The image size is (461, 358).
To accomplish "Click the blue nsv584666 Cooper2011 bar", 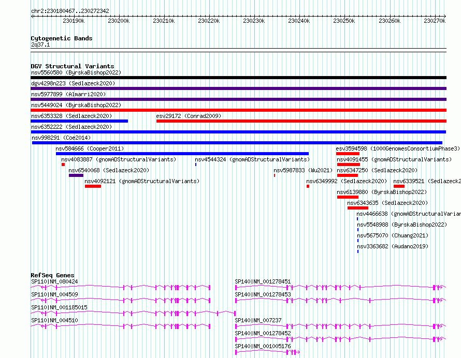I will pyautogui.click(x=182, y=154).
